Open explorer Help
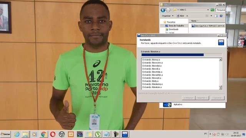 (221, 16)
